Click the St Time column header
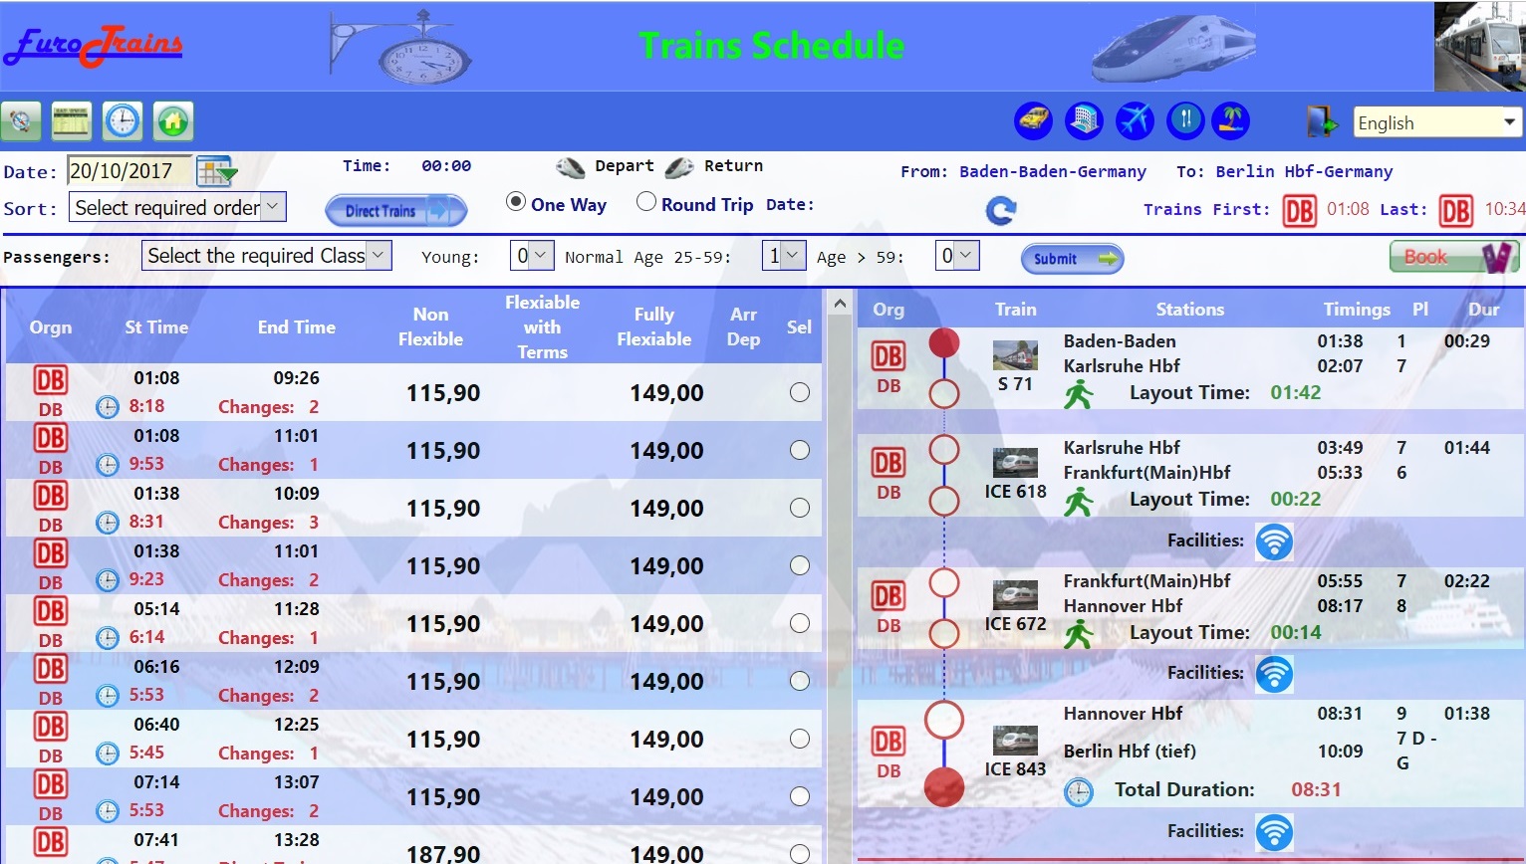 [x=156, y=326]
